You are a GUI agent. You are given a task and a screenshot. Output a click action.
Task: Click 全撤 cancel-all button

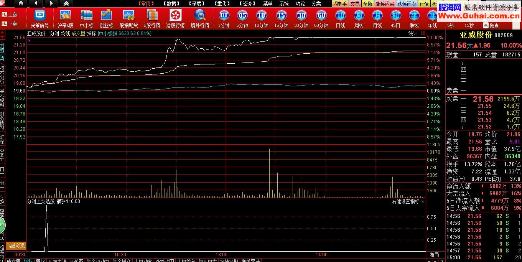[367, 3]
